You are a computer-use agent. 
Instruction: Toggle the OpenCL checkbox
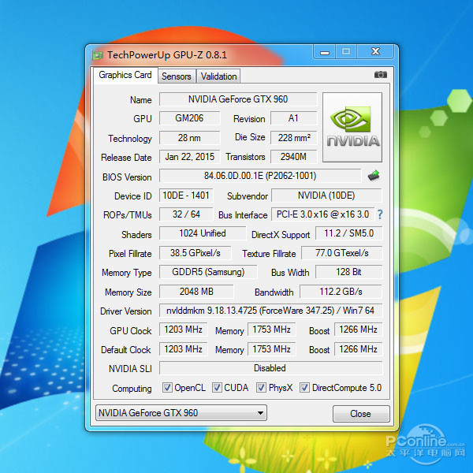click(167, 388)
